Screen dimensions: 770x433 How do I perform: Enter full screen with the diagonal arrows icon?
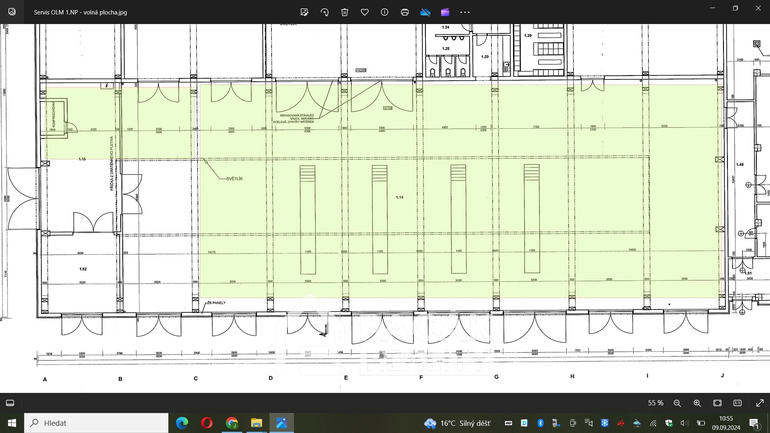coord(760,403)
